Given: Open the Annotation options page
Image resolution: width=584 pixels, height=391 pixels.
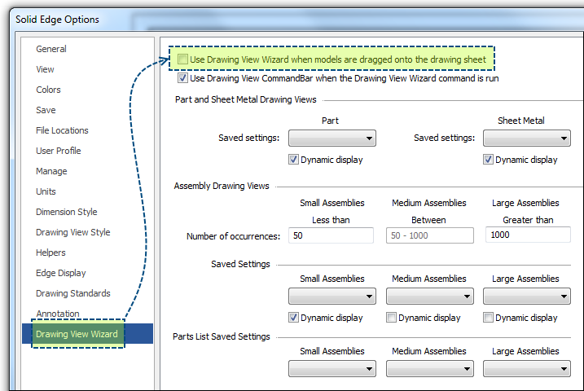Looking at the screenshot, I should click(x=58, y=314).
